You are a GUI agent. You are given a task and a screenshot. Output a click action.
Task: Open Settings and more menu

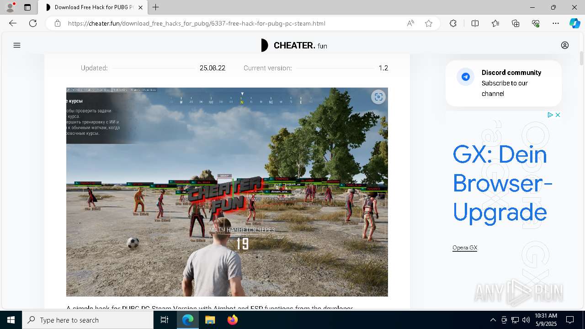tap(556, 23)
